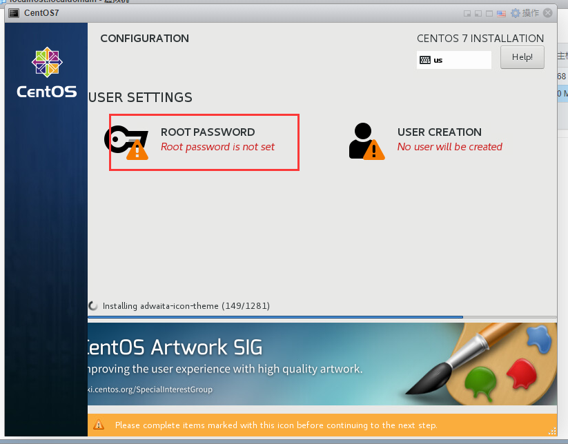The height and width of the screenshot is (444, 568).
Task: Click the wiki.centos.org SpecialInterestGroup link text
Action: [150, 390]
